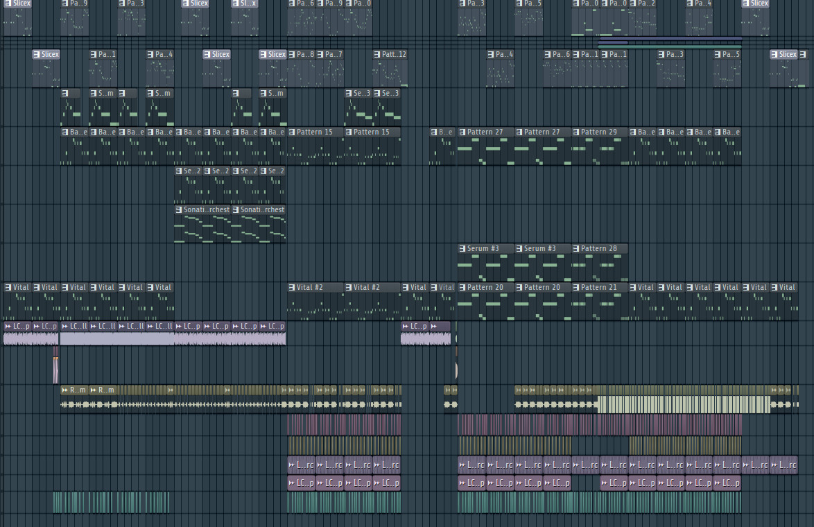Select the first Pattern 27 clip
Viewport: 814px width, 527px height.
click(x=486, y=146)
